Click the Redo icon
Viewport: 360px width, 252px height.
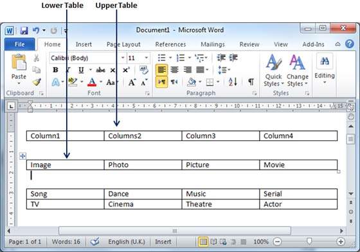tap(53, 30)
